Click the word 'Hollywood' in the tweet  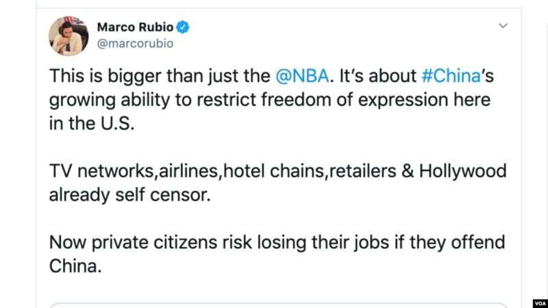pyautogui.click(x=463, y=172)
